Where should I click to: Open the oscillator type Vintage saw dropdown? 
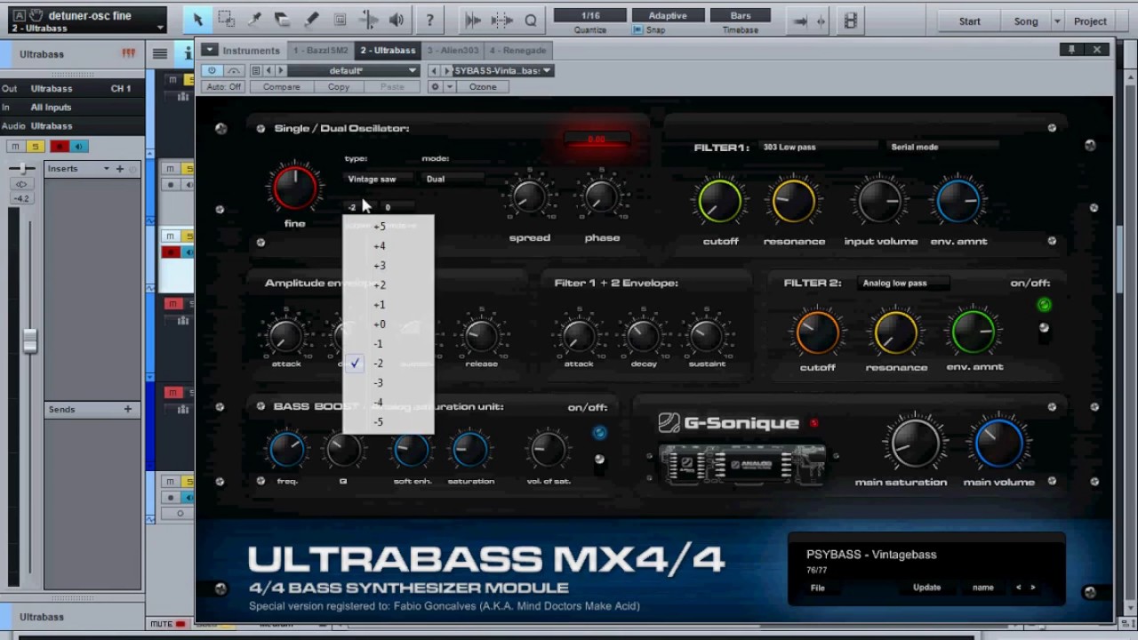tap(377, 179)
